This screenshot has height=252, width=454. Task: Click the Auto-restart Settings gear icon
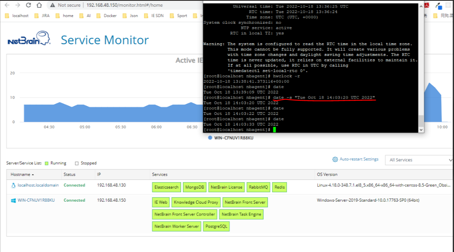tap(335, 159)
